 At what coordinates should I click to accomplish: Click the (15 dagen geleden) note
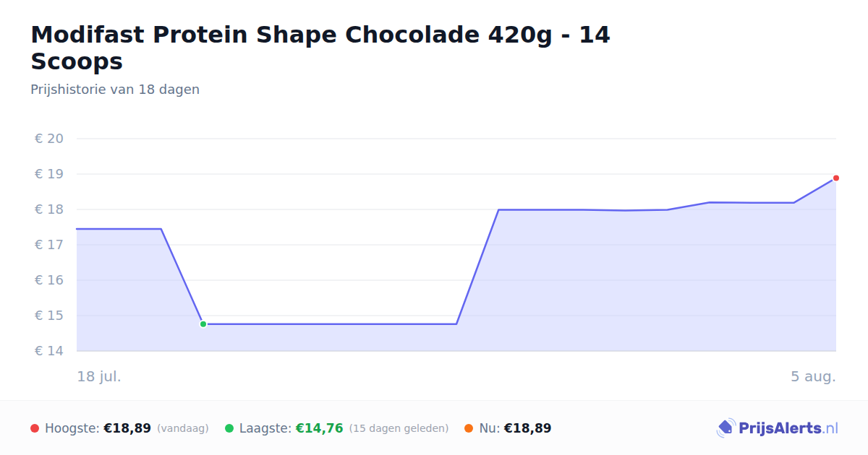click(399, 428)
